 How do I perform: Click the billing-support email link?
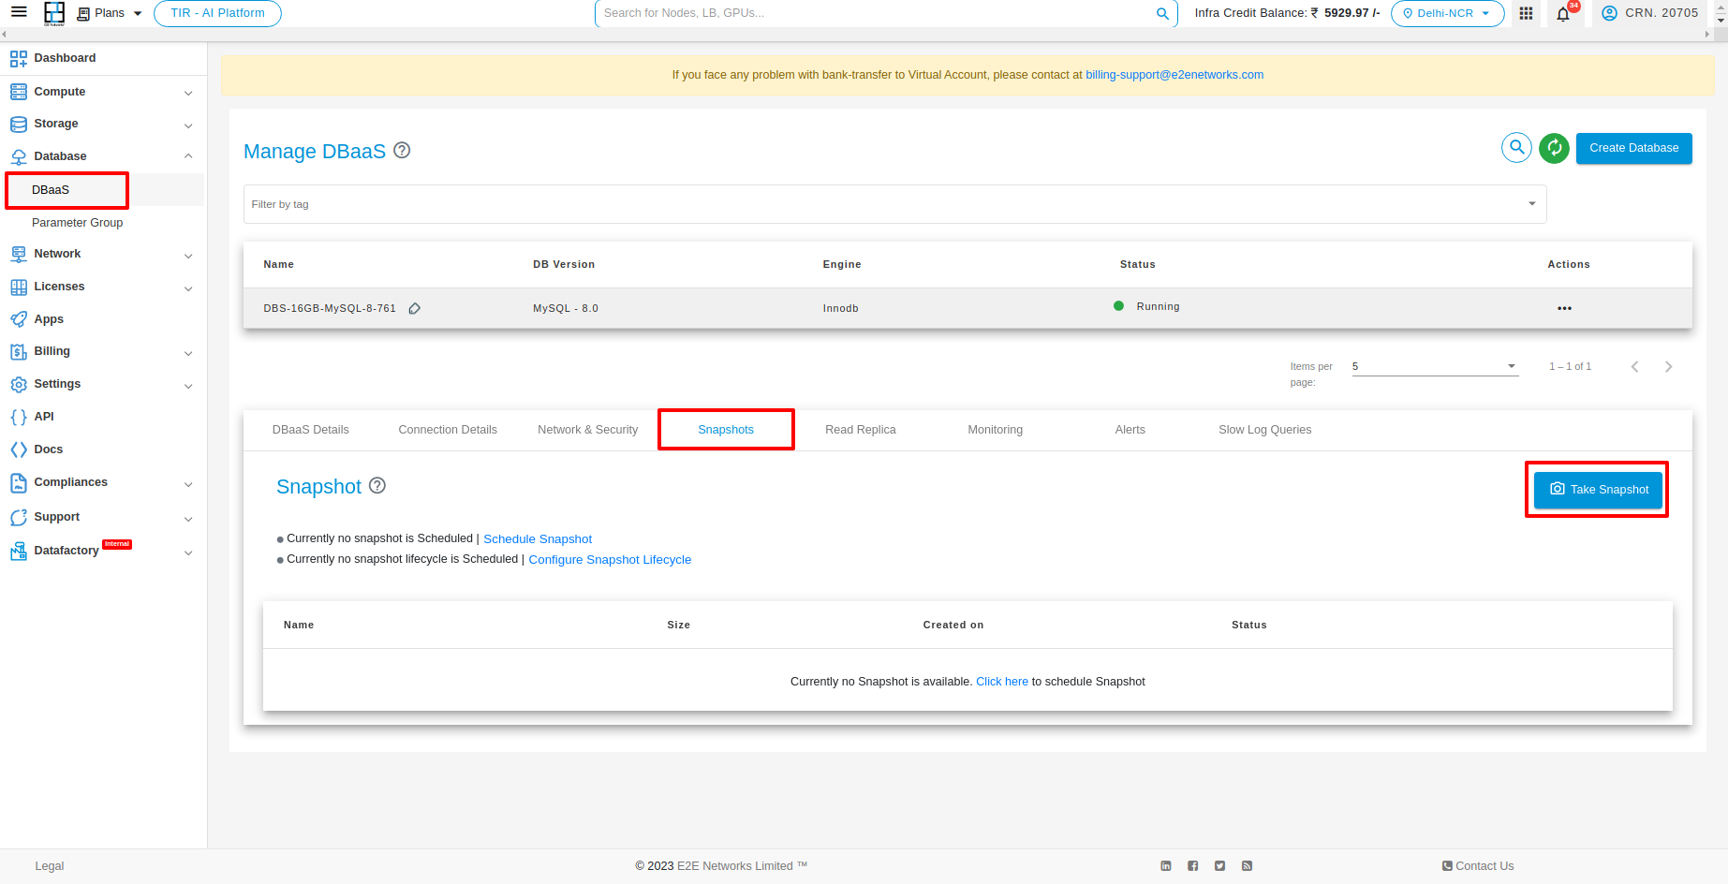tap(1174, 75)
